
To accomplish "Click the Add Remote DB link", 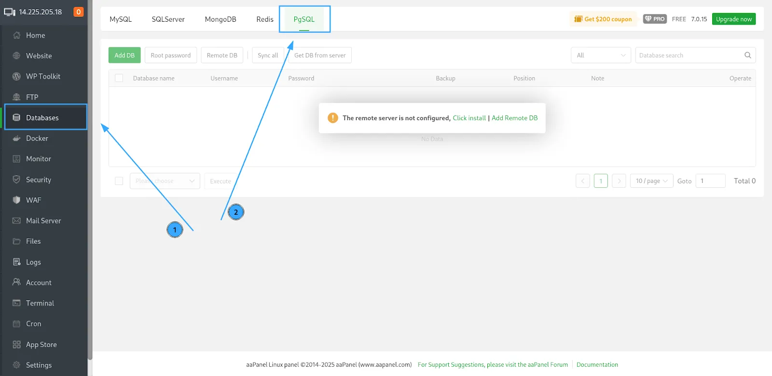I will (x=514, y=118).
